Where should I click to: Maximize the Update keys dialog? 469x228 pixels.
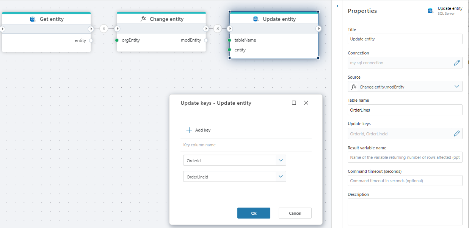click(x=294, y=103)
